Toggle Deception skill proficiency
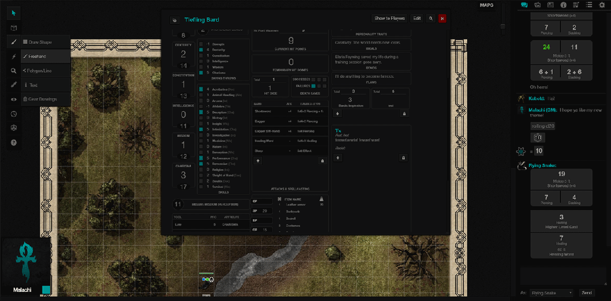Screen dimensions: 611x301 pyautogui.click(x=201, y=112)
